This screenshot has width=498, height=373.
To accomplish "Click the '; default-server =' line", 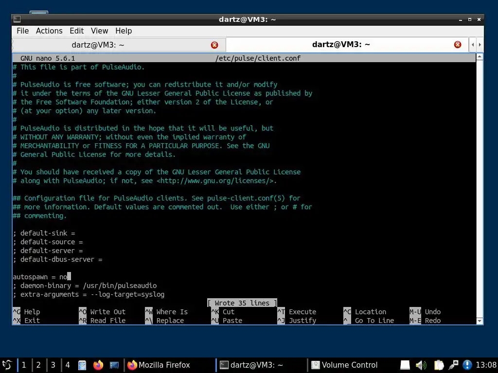I will (x=48, y=251).
